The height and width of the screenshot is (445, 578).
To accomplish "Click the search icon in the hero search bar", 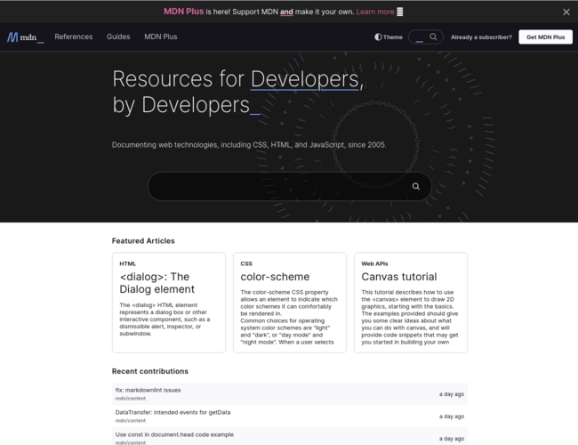I will pyautogui.click(x=416, y=186).
